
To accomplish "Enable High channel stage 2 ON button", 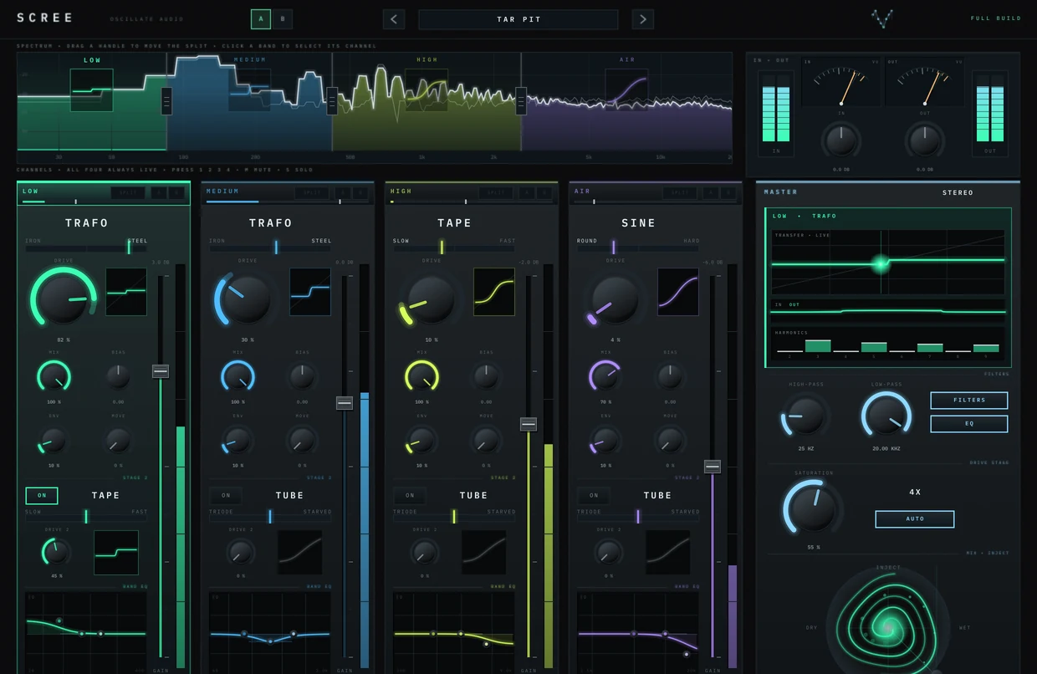I will coord(410,495).
